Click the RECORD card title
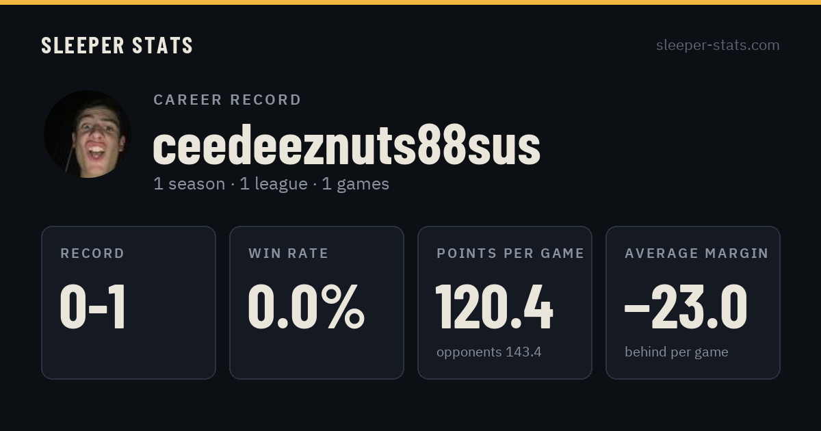Screen dimensions: 821x431 (x=92, y=253)
